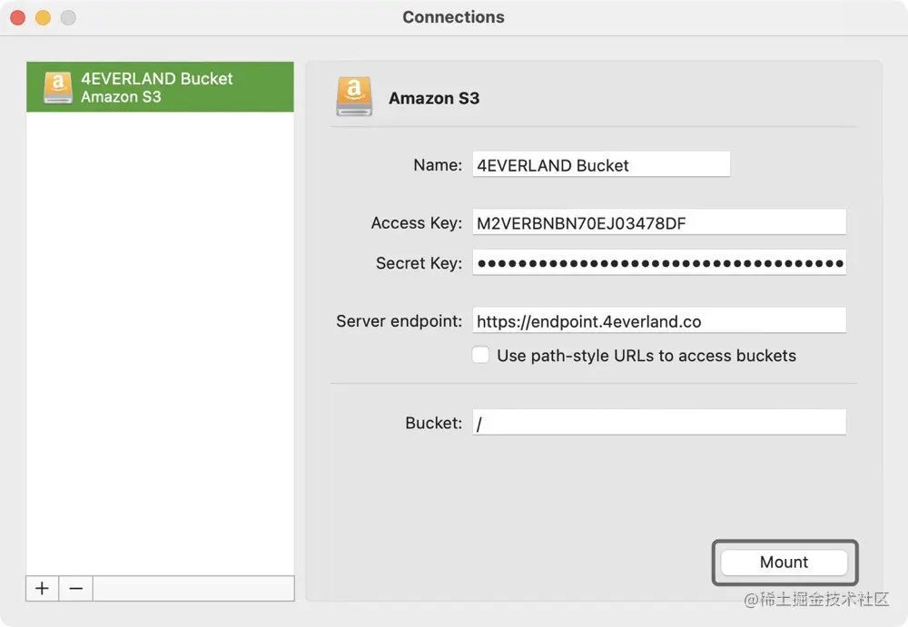Focus the Access Key field

(659, 222)
